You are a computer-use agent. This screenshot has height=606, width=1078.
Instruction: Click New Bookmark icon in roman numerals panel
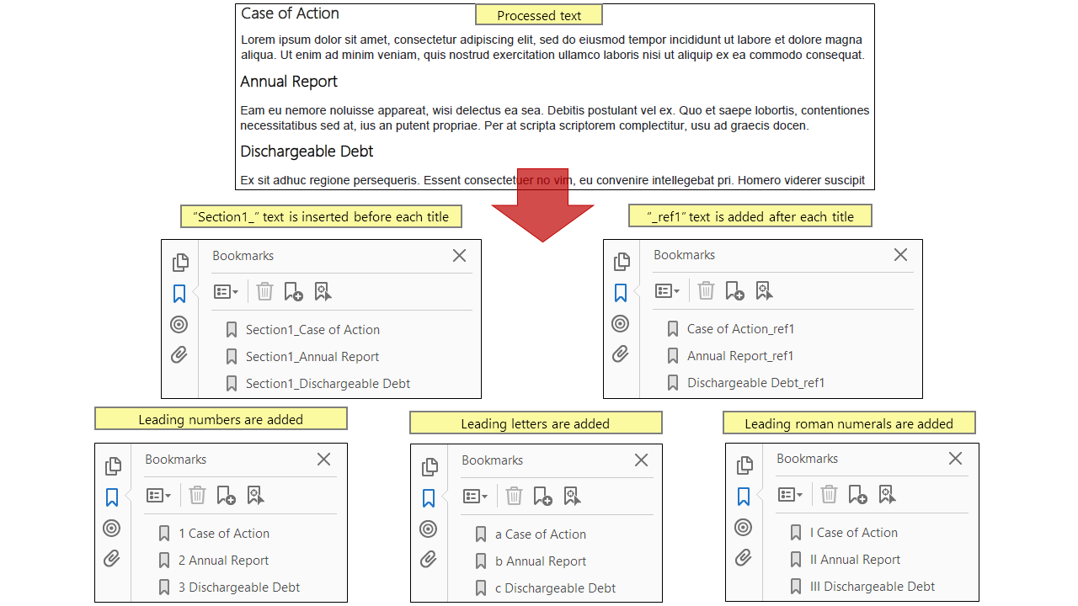click(858, 495)
